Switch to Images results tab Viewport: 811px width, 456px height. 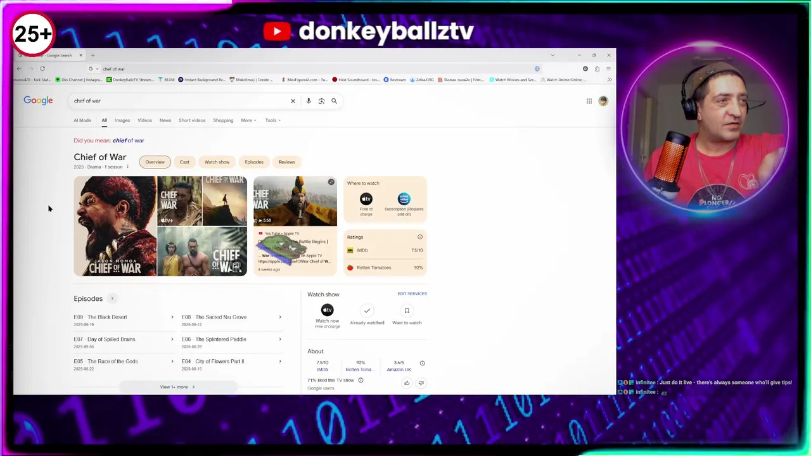(x=122, y=120)
